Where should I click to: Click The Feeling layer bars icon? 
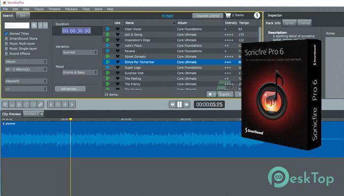click(x=108, y=78)
